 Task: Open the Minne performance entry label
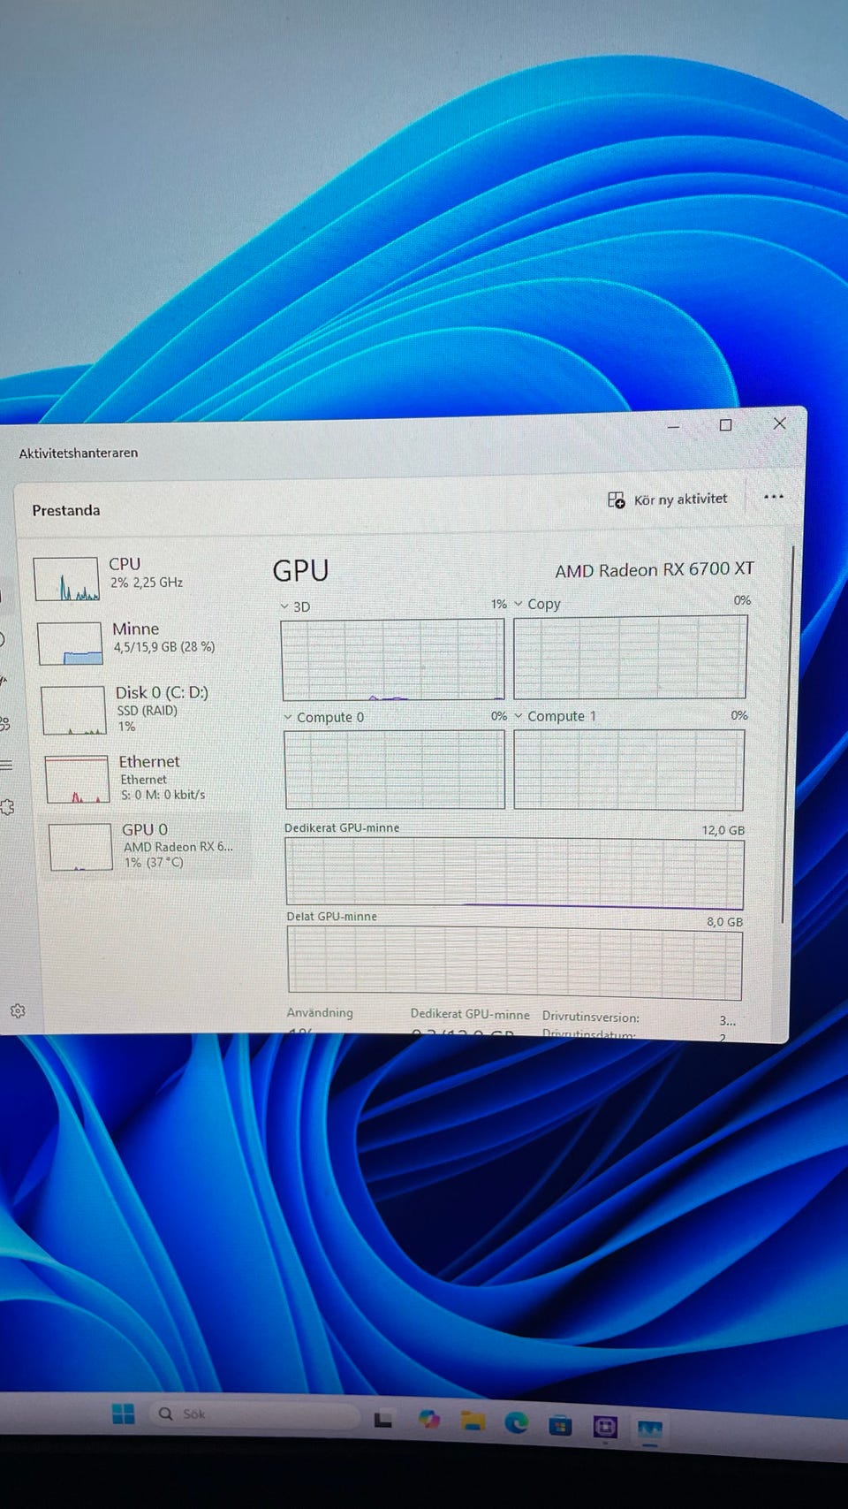coord(136,629)
